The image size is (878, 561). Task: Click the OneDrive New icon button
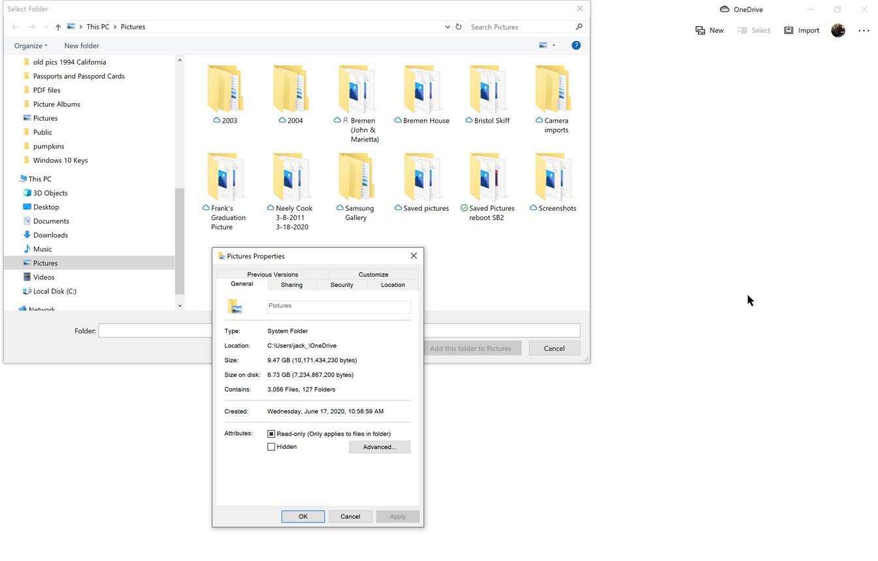tap(709, 31)
